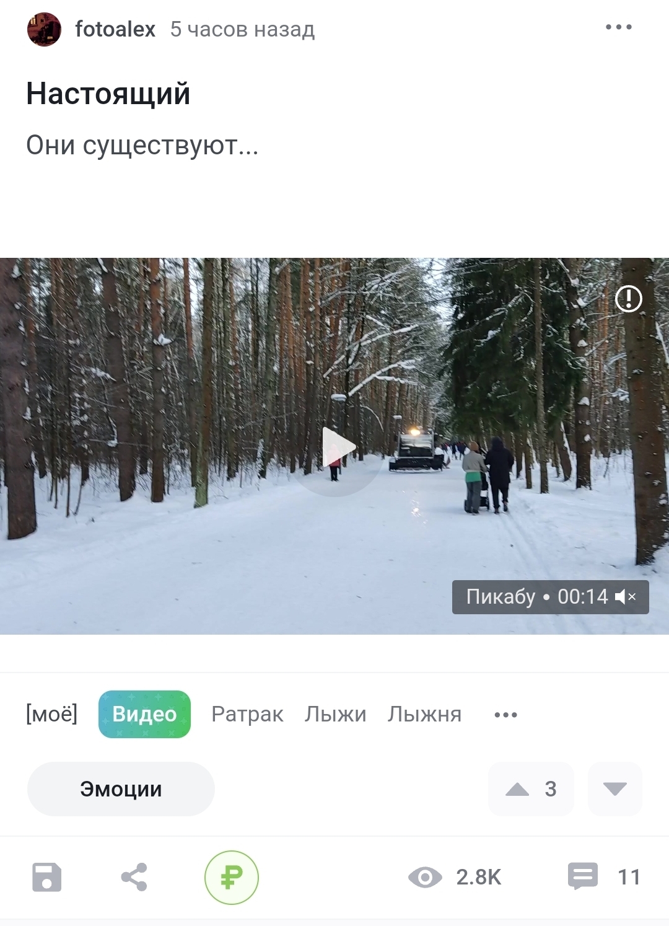Play the forest video
The width and height of the screenshot is (669, 926).
[338, 447]
